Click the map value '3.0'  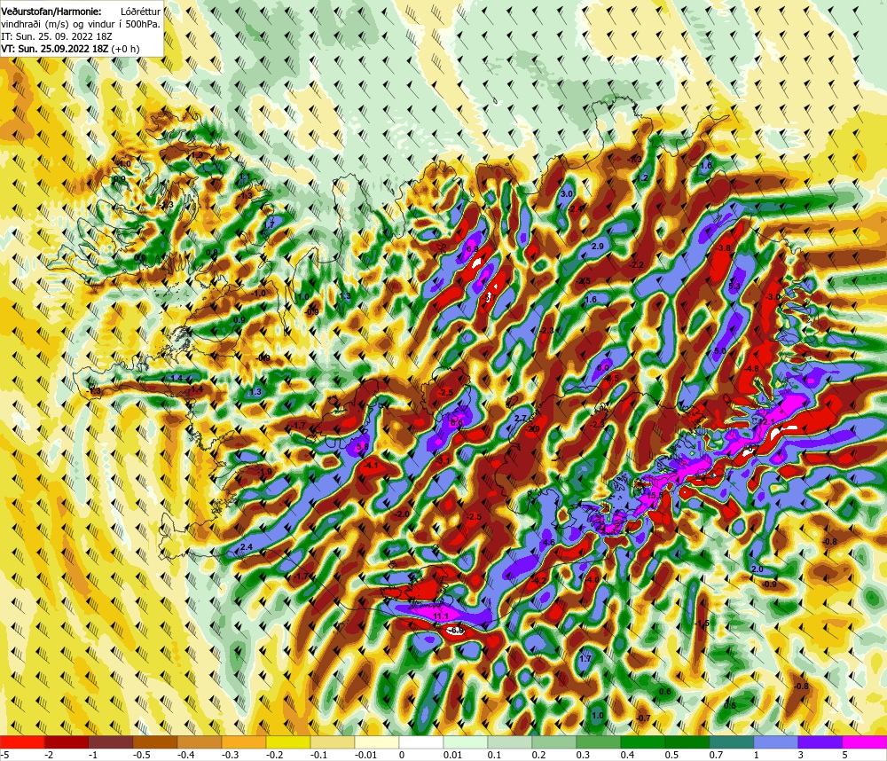[566, 193]
